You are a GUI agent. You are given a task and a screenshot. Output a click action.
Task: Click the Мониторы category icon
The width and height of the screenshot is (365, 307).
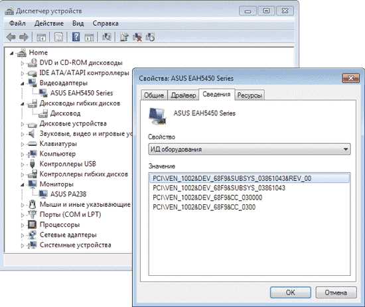32,184
